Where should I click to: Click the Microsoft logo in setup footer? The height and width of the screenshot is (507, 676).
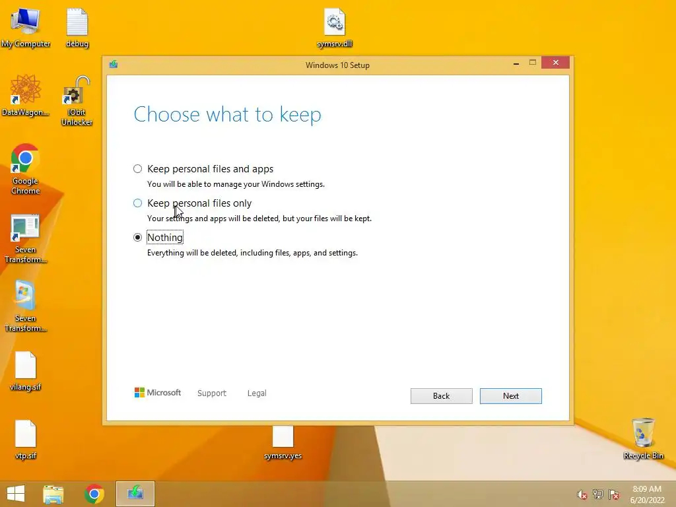coord(158,392)
